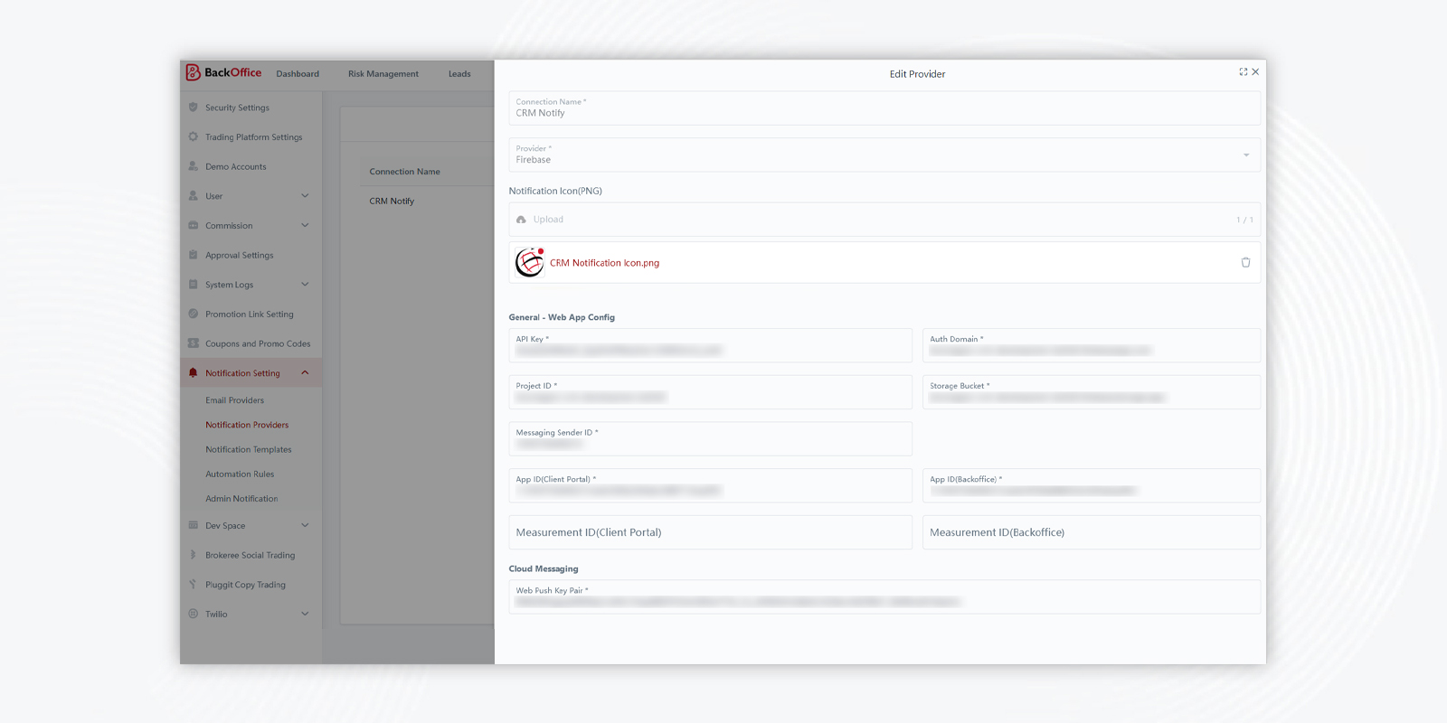Click the Connection Name input field
Image resolution: width=1447 pixels, height=723 pixels.
pyautogui.click(x=884, y=108)
